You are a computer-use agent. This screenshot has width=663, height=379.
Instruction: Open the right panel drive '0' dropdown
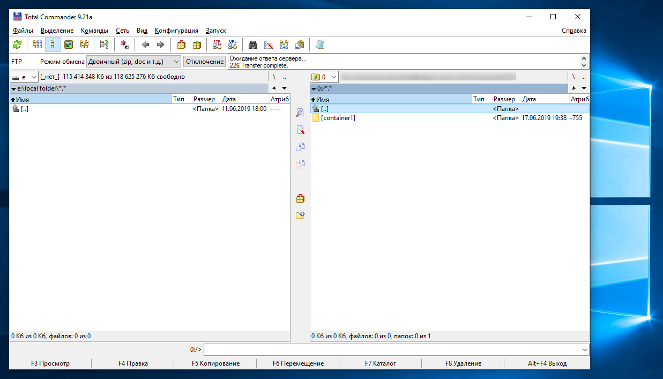pyautogui.click(x=324, y=77)
